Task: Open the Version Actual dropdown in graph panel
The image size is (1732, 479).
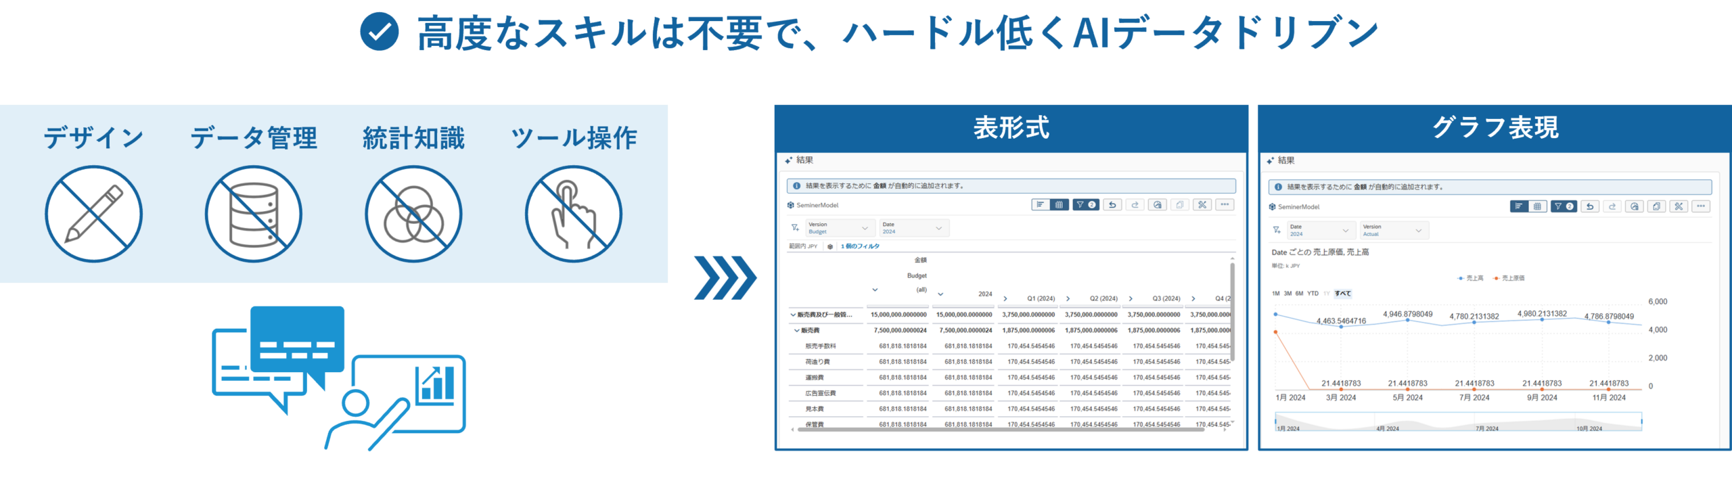Action: pyautogui.click(x=1394, y=231)
